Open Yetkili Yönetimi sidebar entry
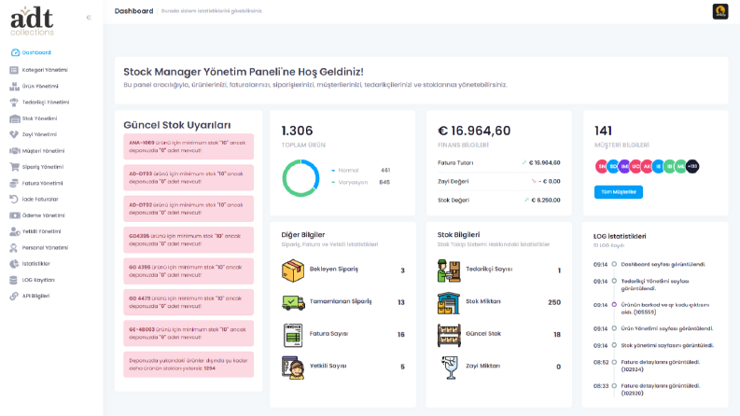Screen dimensions: 740x416 pos(42,231)
